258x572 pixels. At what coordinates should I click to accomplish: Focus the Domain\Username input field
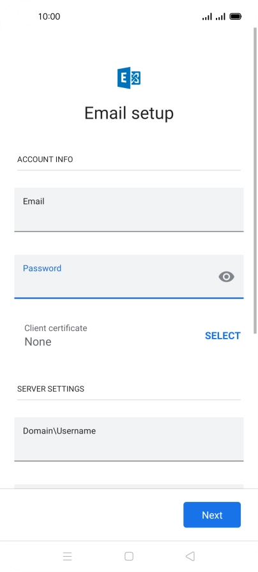pos(128,439)
